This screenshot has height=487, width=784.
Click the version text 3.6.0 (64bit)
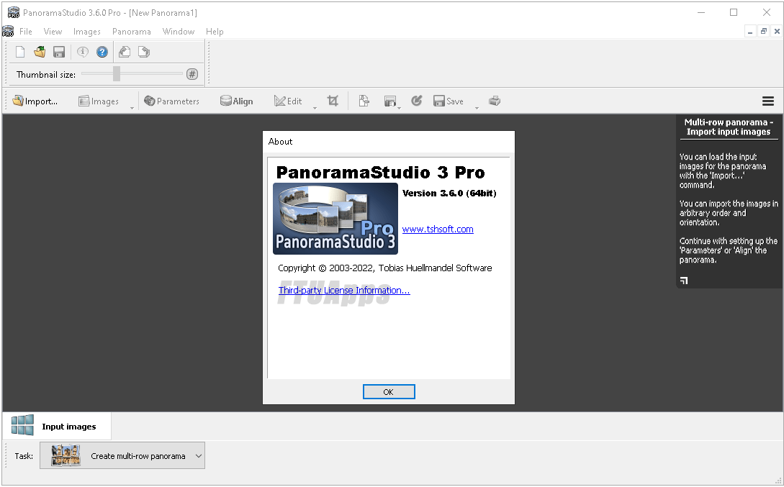coord(449,194)
